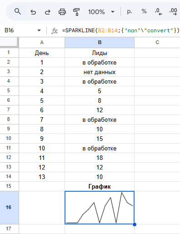Format as percent
This screenshot has height=234, width=180.
(x=144, y=11)
